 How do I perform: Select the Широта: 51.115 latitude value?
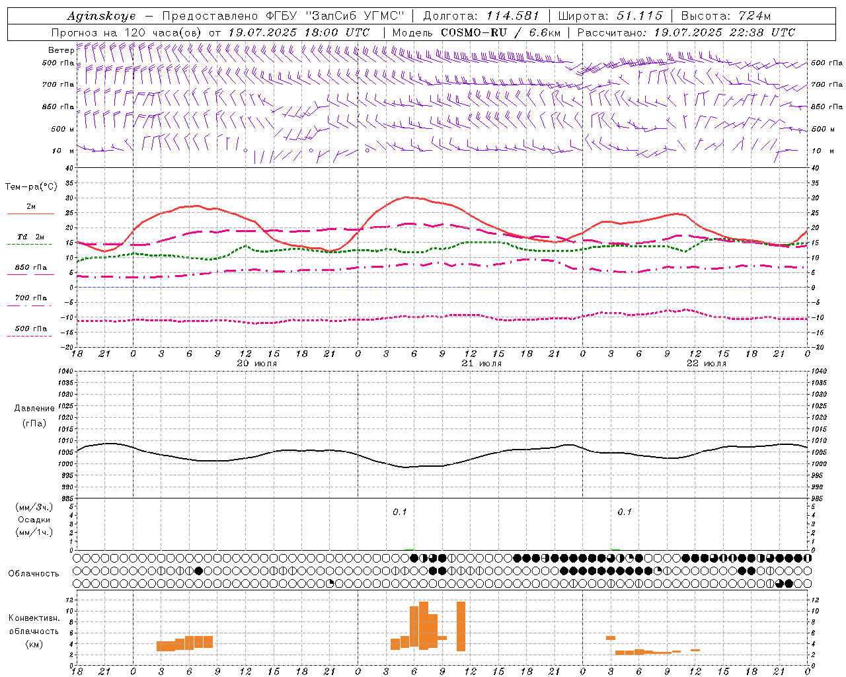(x=611, y=16)
